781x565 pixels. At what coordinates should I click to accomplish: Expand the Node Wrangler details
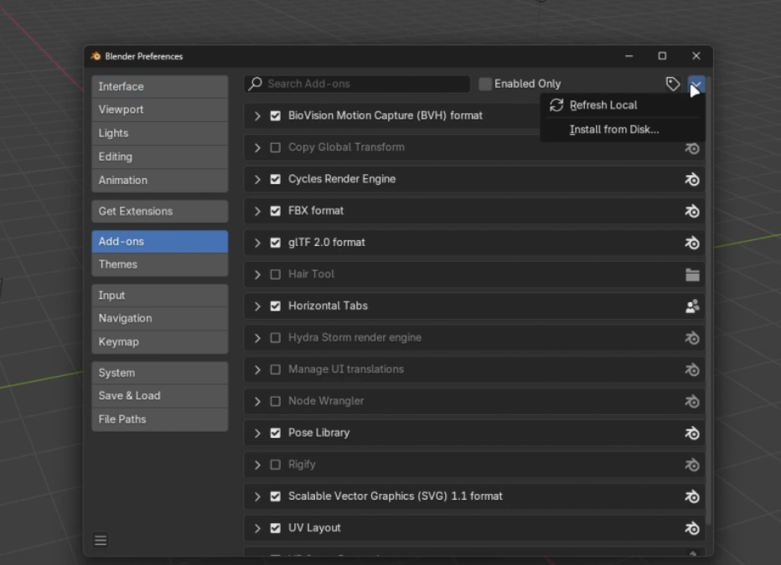click(x=257, y=402)
